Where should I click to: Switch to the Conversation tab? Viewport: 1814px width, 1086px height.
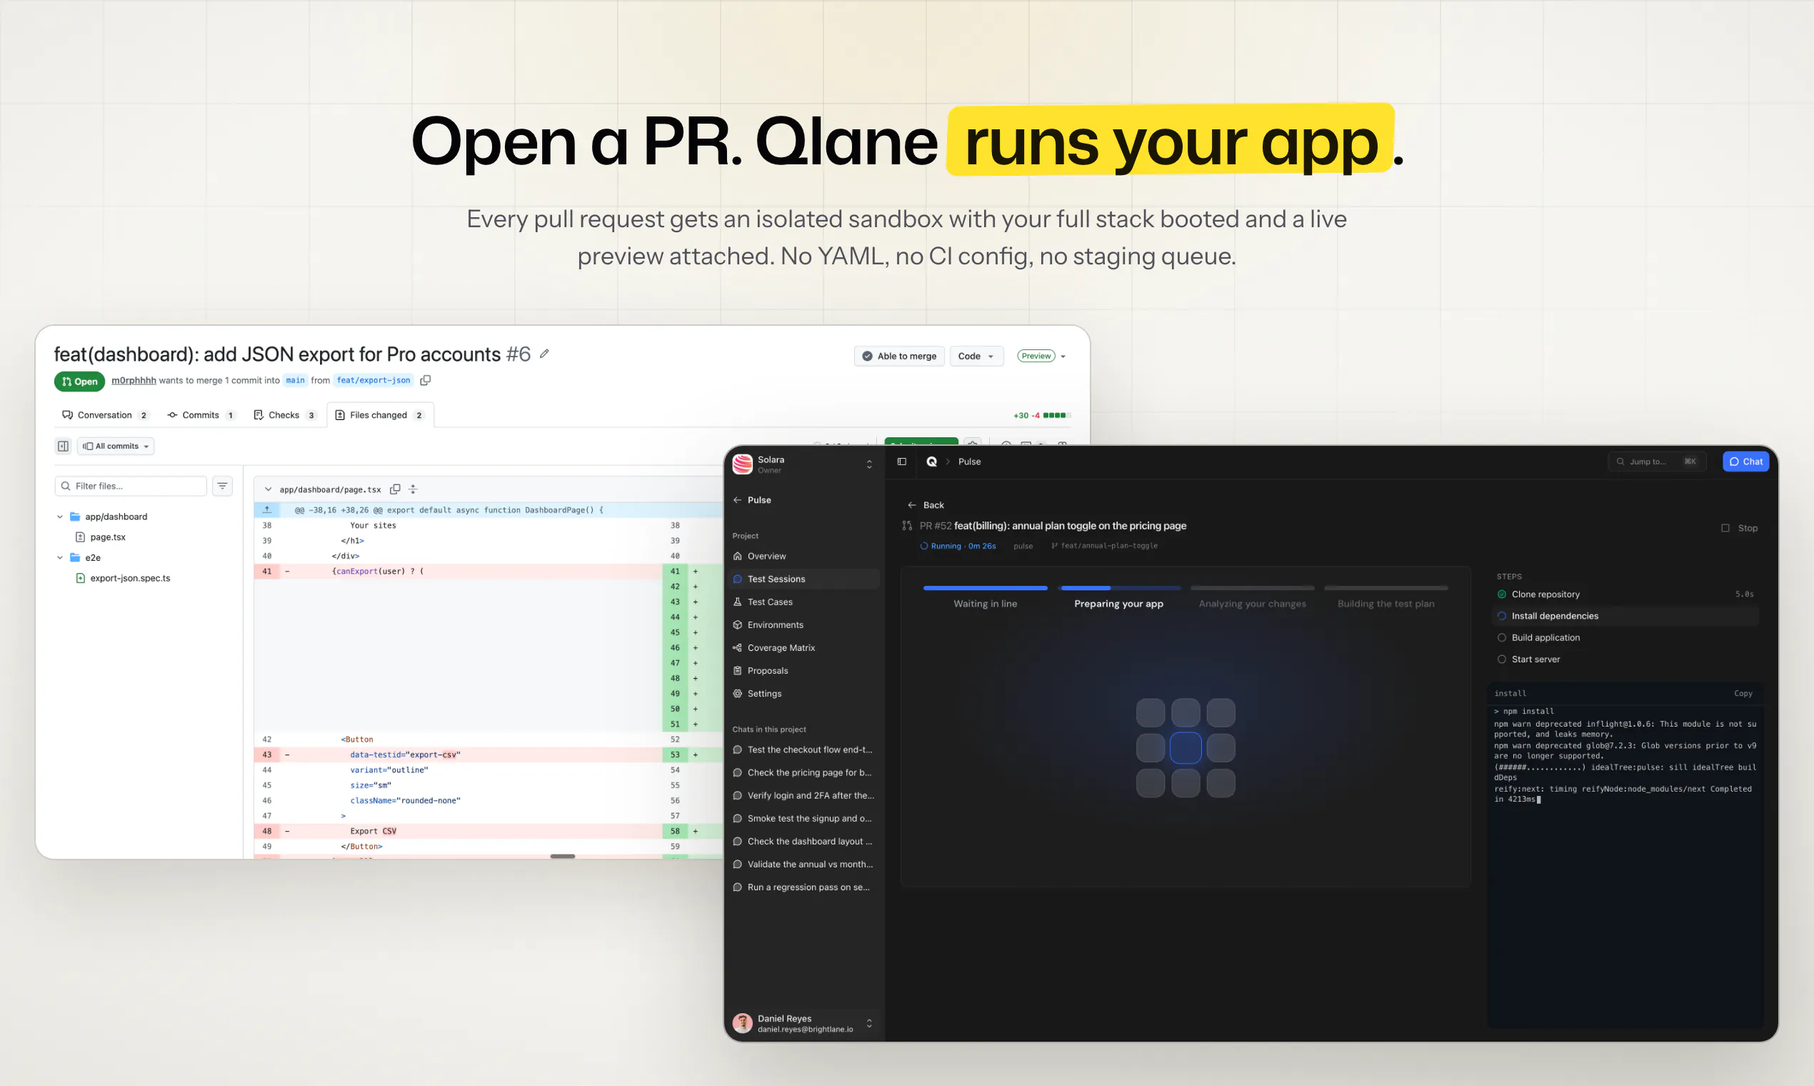tap(105, 415)
